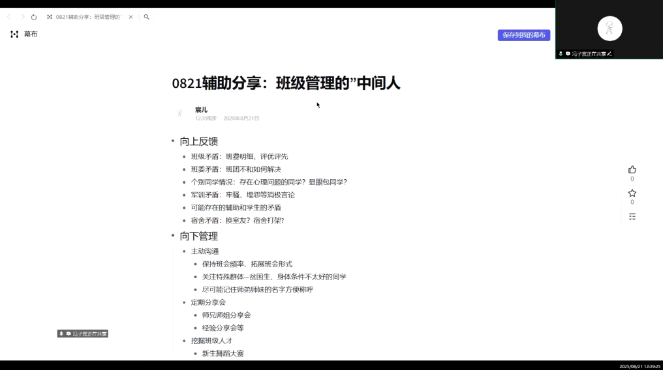Click the forward navigation arrow
The width and height of the screenshot is (663, 370).
tap(22, 17)
